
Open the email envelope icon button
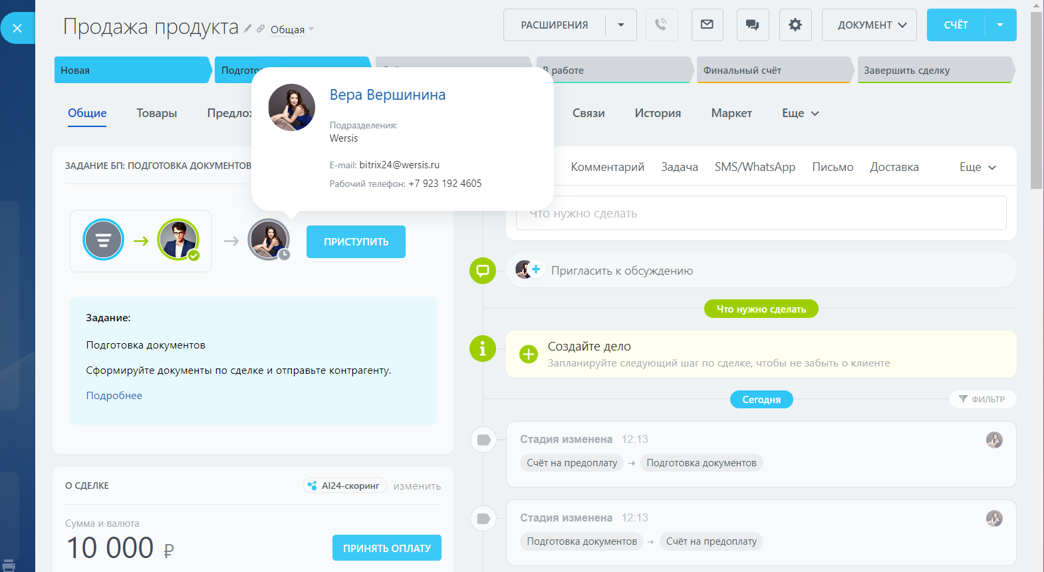coord(707,25)
